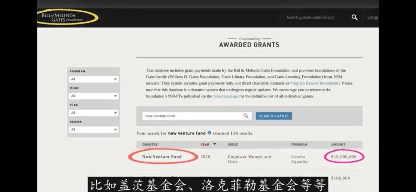Sort by Year column header
The width and height of the screenshot is (416, 192).
coord(205,145)
